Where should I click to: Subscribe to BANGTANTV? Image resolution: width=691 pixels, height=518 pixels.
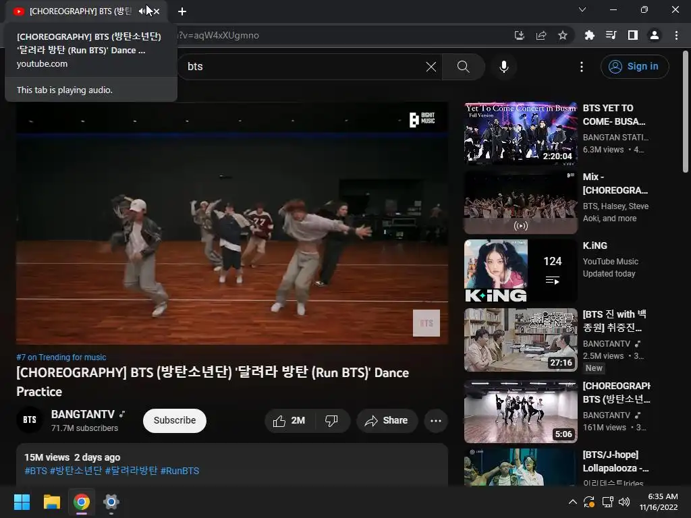pyautogui.click(x=175, y=421)
